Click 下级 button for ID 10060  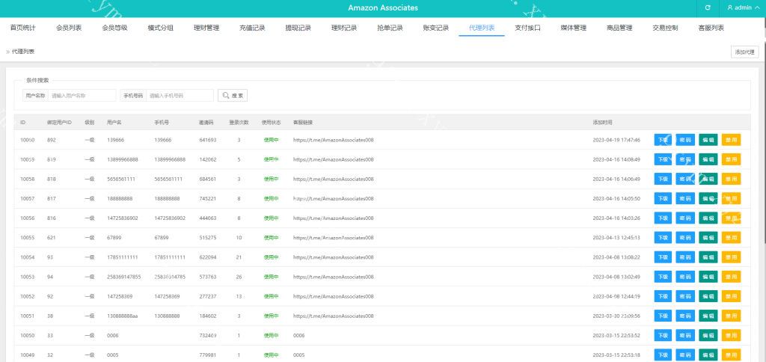tap(663, 140)
